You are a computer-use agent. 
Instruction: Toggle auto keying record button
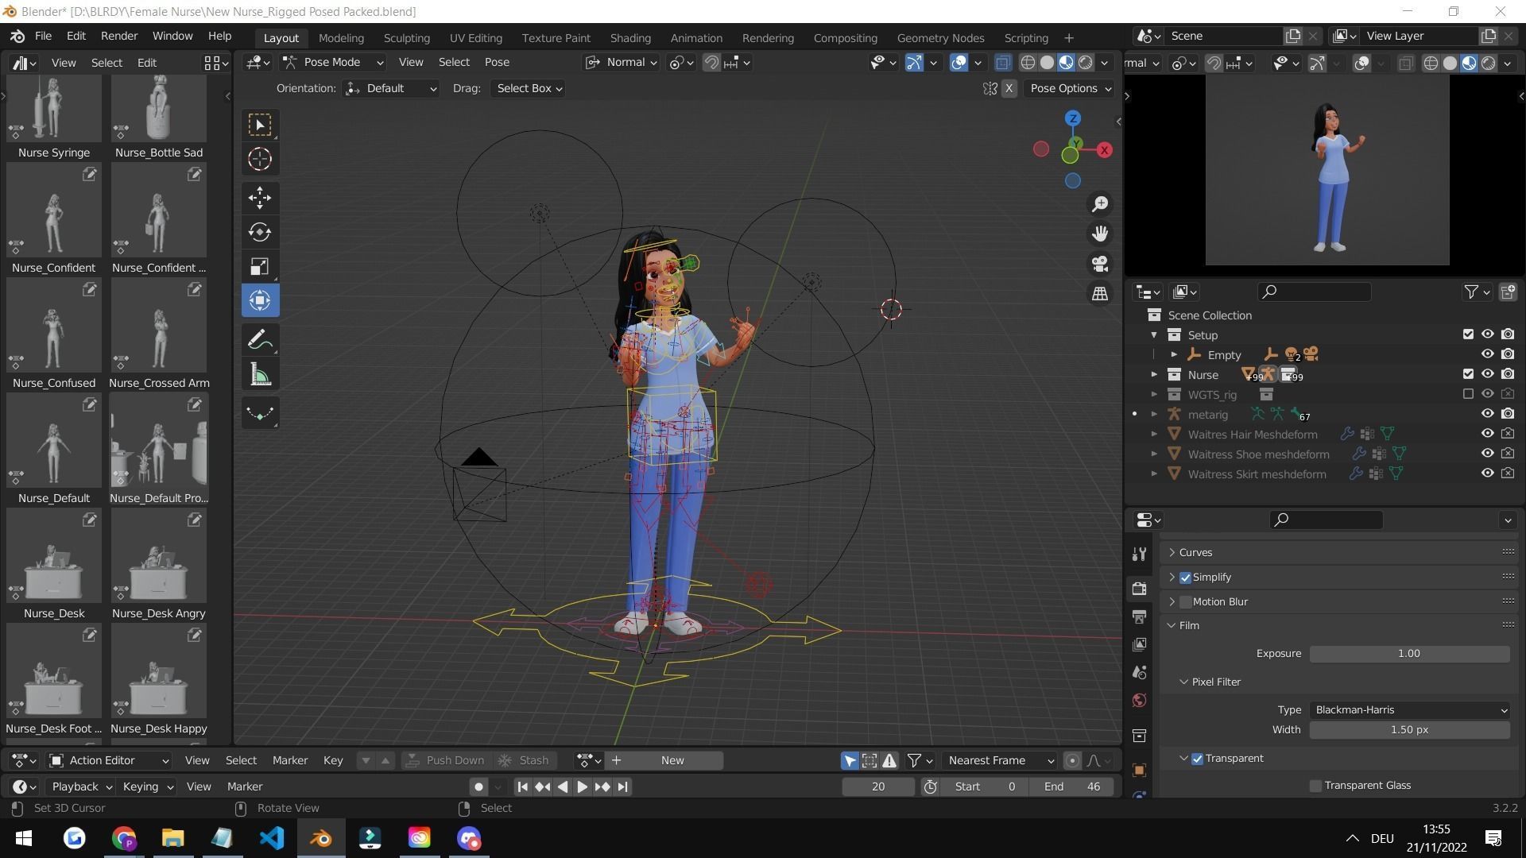click(478, 786)
